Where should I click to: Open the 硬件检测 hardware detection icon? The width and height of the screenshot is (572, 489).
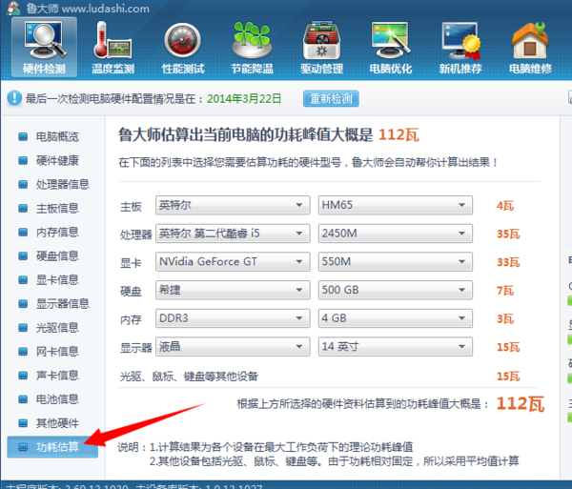44,47
